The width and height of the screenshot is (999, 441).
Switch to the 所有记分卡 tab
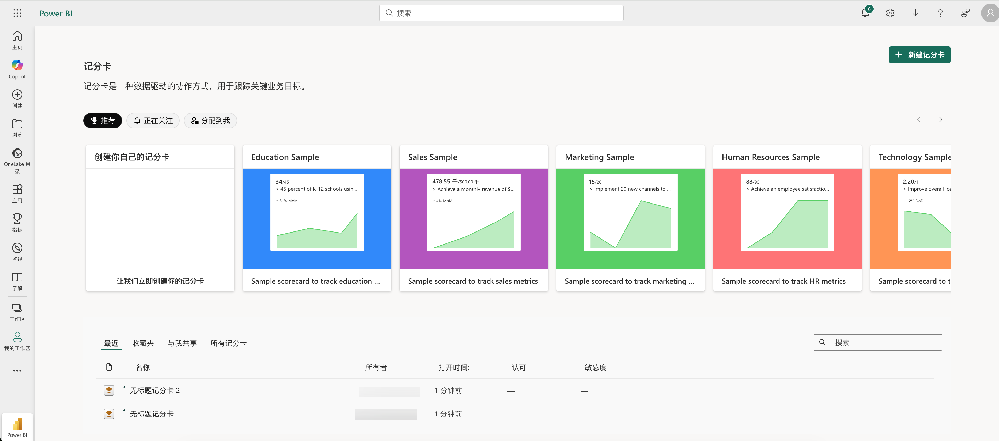pos(228,343)
